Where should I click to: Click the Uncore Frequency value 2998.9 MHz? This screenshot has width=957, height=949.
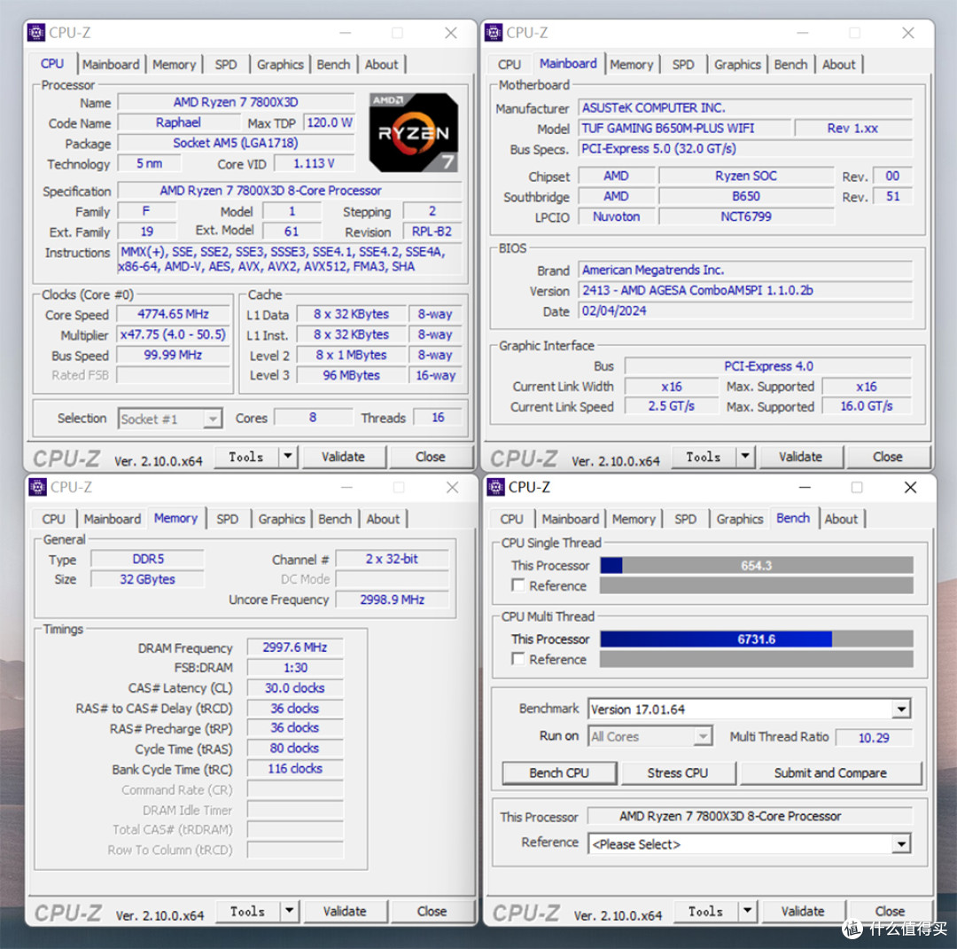(392, 600)
